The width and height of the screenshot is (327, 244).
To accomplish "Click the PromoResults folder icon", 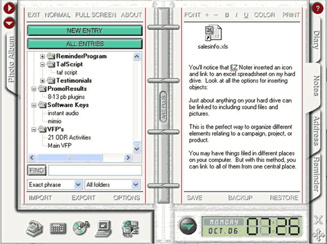I will (42, 88).
